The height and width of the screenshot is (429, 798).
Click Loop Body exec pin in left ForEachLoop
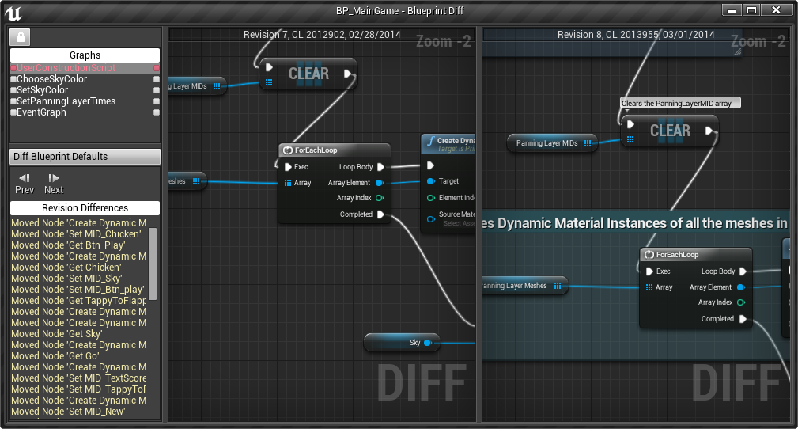tap(380, 167)
